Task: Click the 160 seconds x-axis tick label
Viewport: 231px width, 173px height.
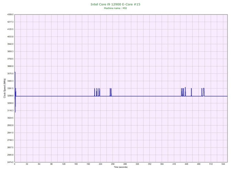Action: click(x=76, y=164)
